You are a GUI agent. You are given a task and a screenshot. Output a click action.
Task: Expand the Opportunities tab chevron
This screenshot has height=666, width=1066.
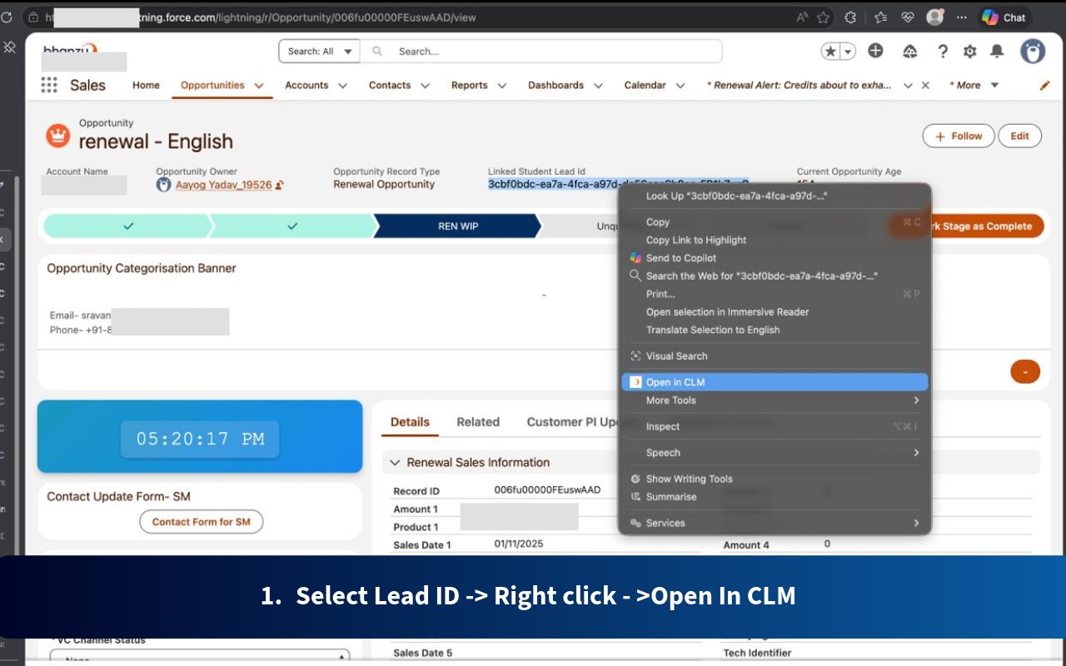click(x=259, y=86)
